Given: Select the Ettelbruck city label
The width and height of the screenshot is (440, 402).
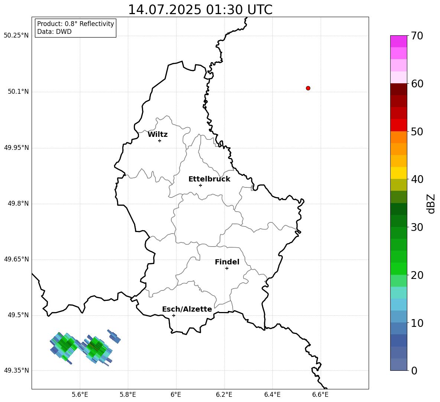Looking at the screenshot, I should point(209,179).
